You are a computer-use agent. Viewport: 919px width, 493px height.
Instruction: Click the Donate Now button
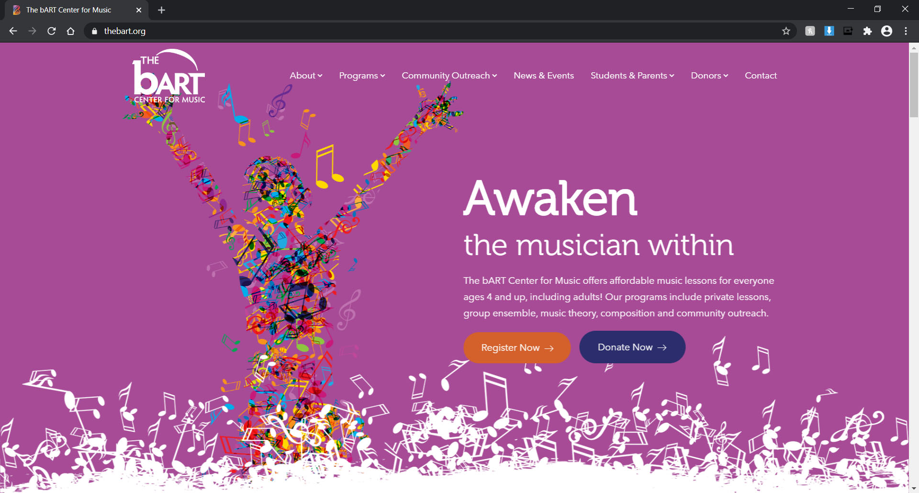point(632,347)
